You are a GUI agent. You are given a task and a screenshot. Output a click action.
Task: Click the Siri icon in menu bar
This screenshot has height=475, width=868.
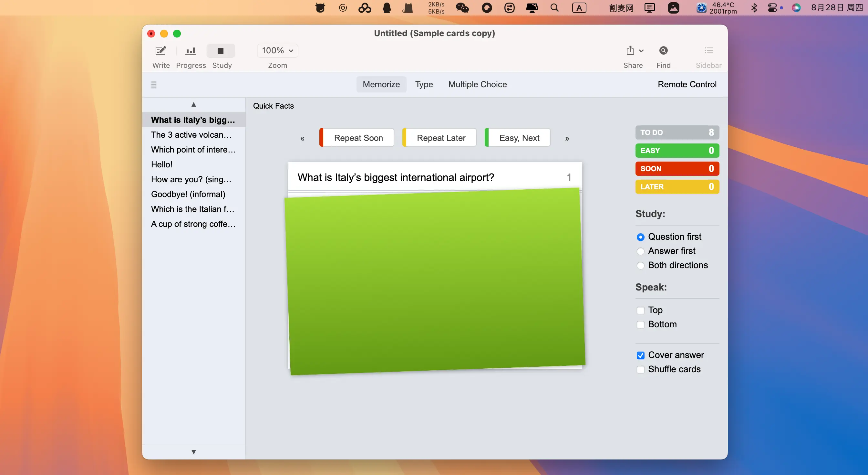(796, 8)
